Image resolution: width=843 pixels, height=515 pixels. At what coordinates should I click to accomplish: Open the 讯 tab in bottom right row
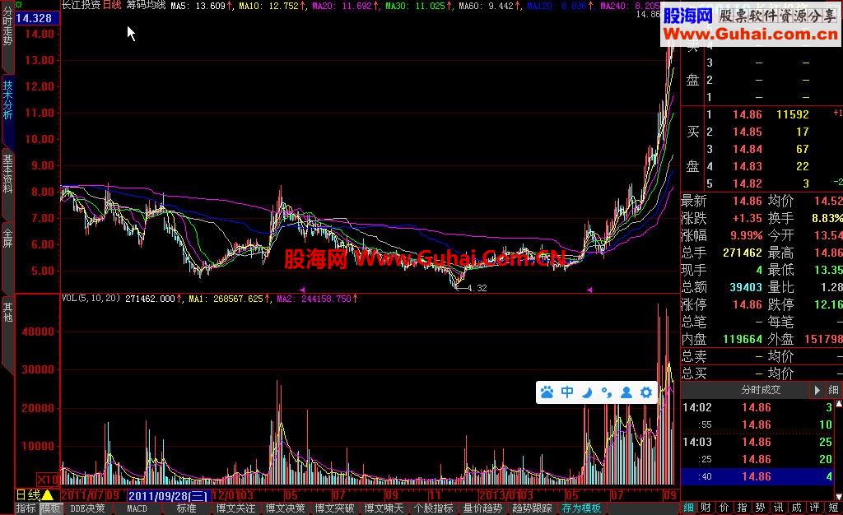click(779, 508)
